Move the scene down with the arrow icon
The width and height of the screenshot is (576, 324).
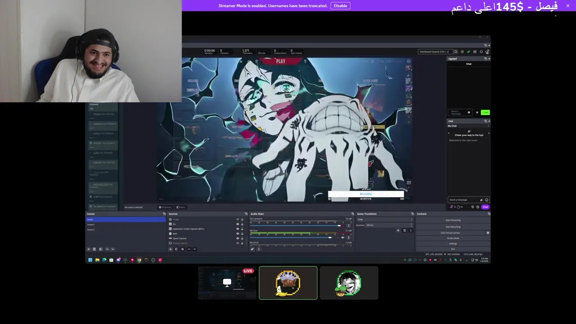[112, 249]
